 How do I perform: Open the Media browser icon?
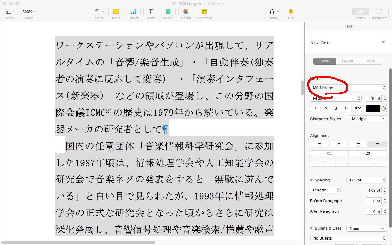(185, 12)
